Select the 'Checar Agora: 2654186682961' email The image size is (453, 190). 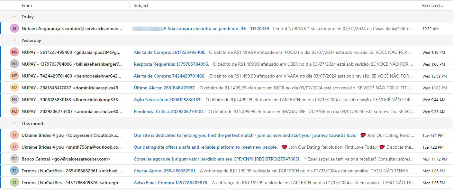165,171
